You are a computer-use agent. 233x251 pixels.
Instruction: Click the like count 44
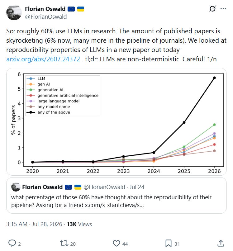tap(125, 244)
